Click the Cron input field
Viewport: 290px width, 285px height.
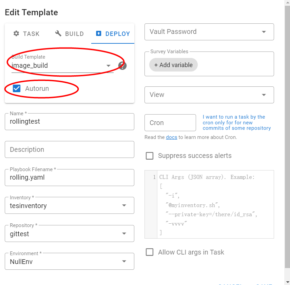coord(170,123)
